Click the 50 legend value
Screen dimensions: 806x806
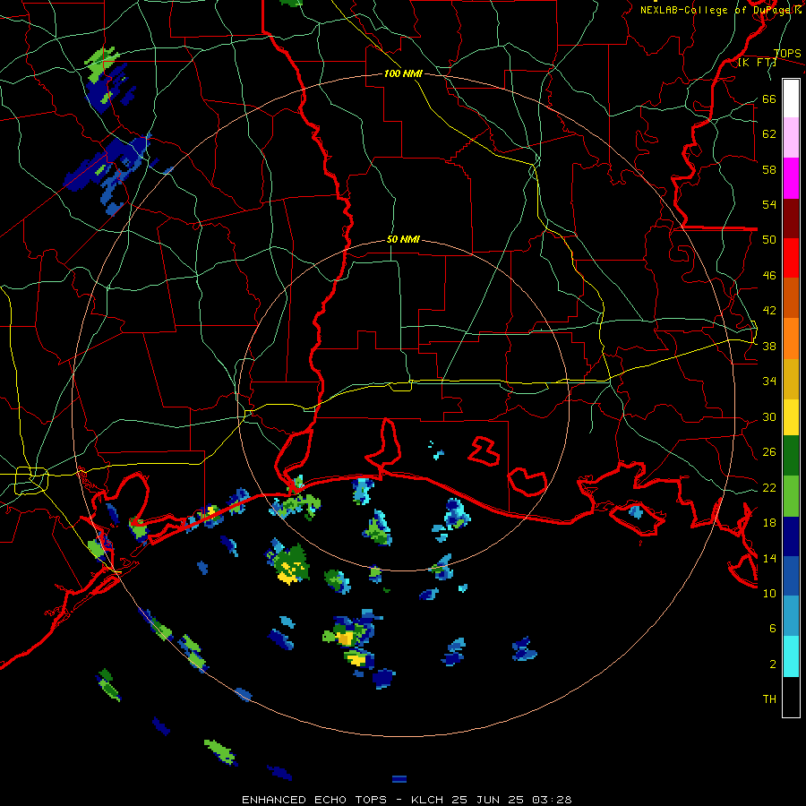tap(769, 240)
